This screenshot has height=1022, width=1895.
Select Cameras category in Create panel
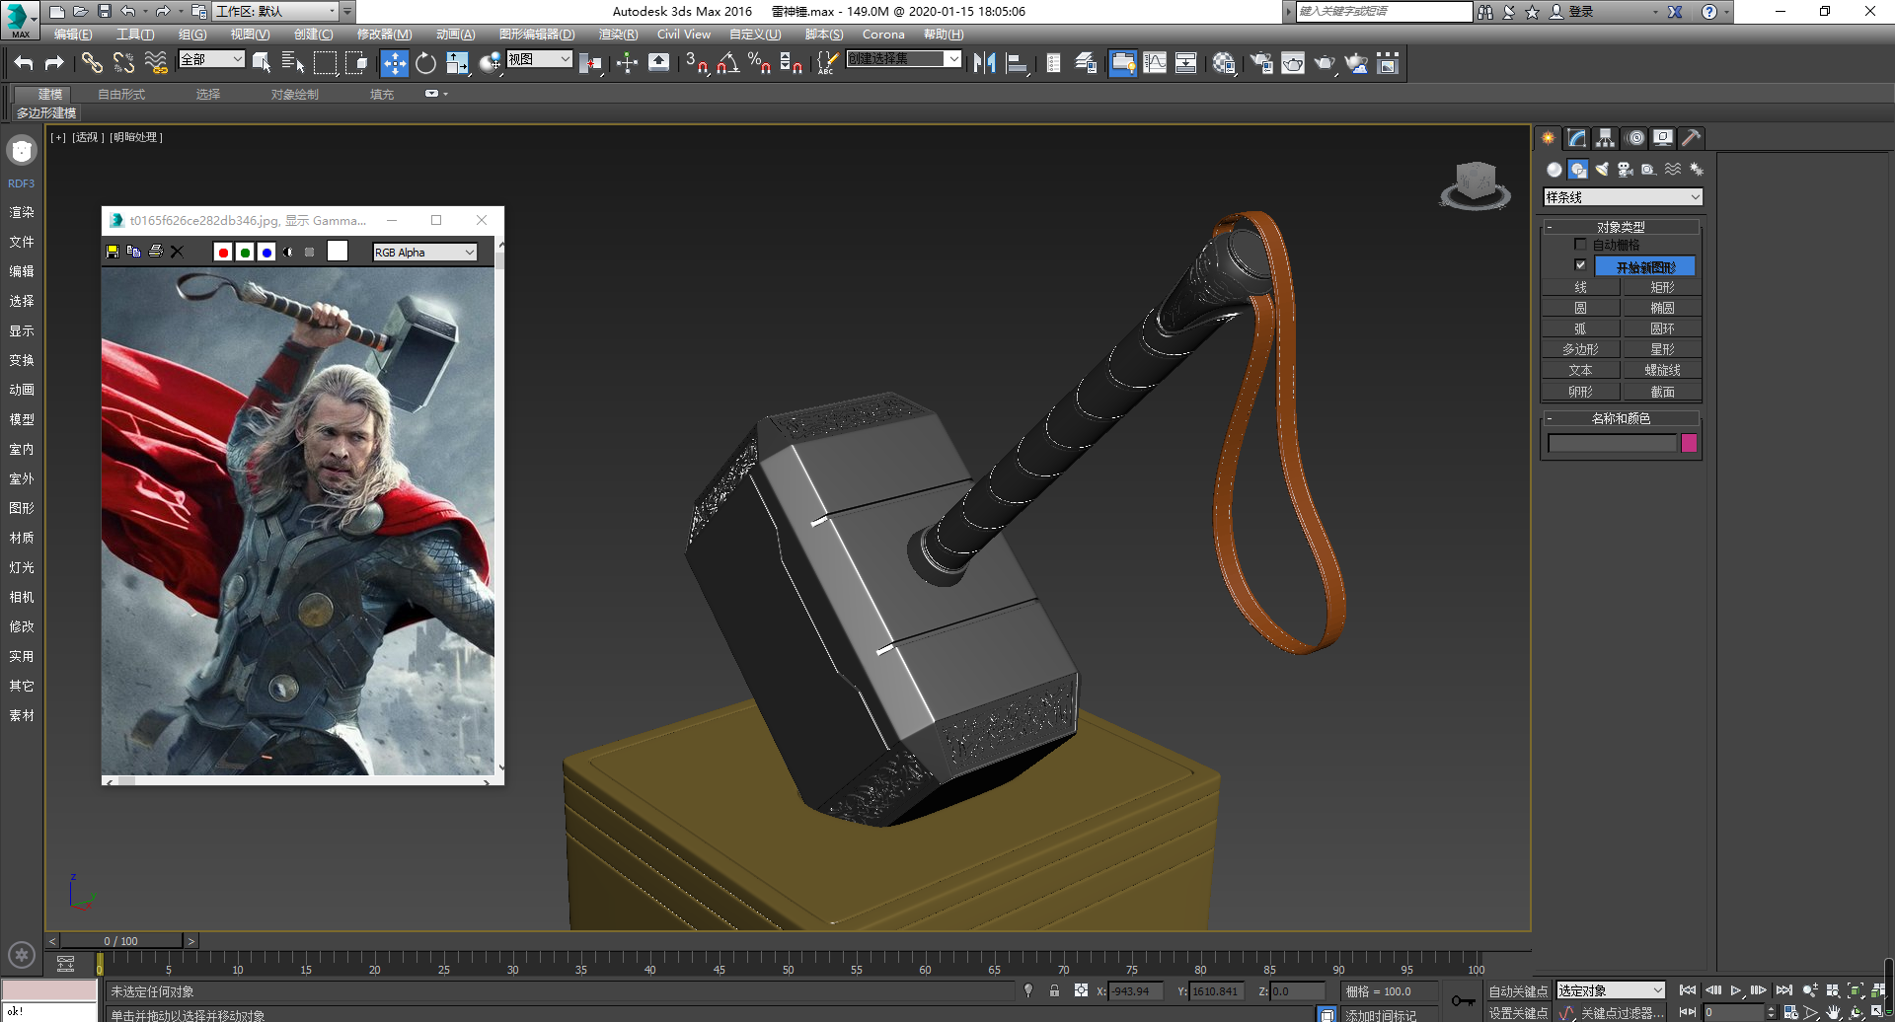(x=1626, y=170)
